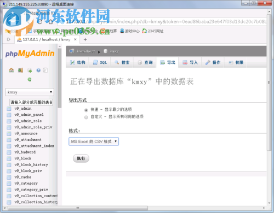Image resolution: width=274 pixels, height=213 pixels.
Task: Select the 自定义 custom export radio button
Action: pos(86,117)
